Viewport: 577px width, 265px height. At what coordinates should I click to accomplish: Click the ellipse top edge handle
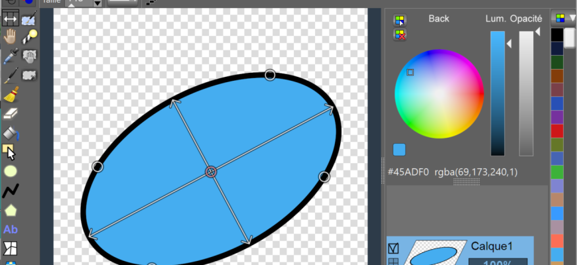click(270, 75)
